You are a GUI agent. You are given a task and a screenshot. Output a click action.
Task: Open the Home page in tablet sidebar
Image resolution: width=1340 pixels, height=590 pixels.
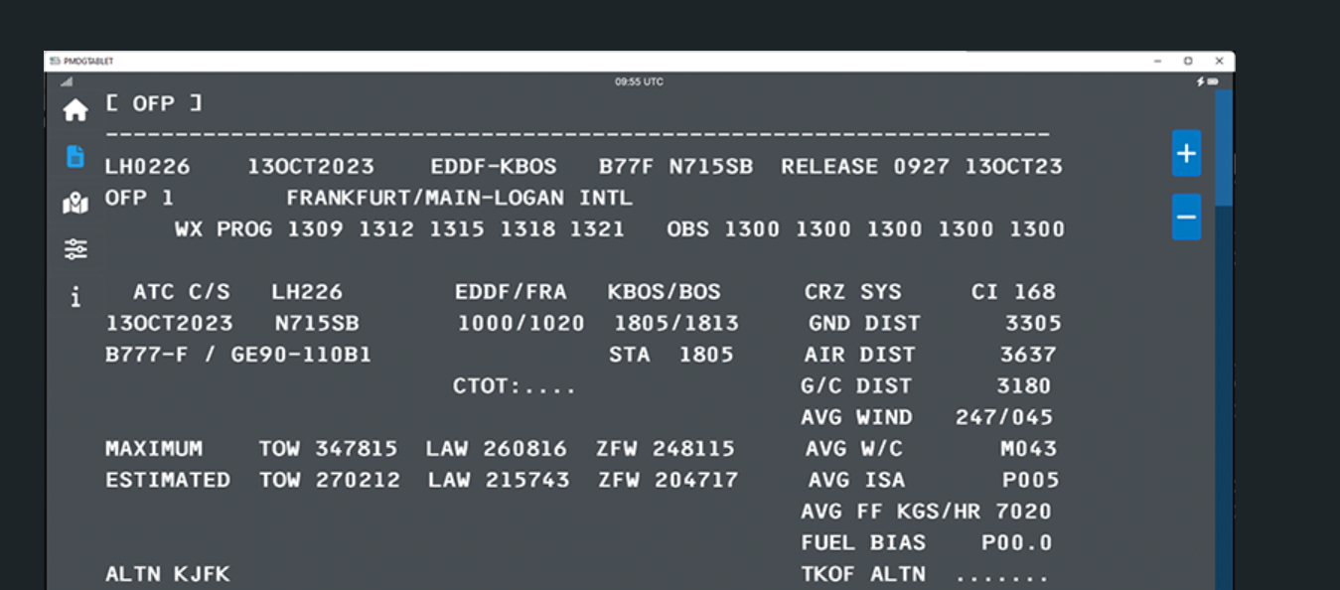[x=75, y=110]
